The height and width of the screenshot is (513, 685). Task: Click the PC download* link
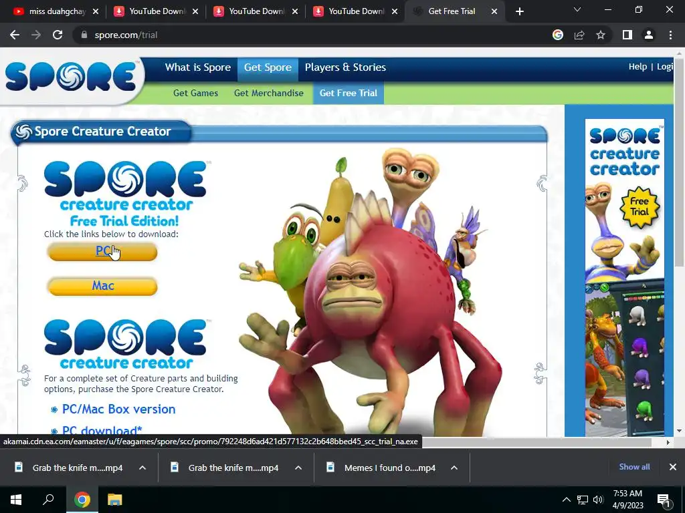102,431
